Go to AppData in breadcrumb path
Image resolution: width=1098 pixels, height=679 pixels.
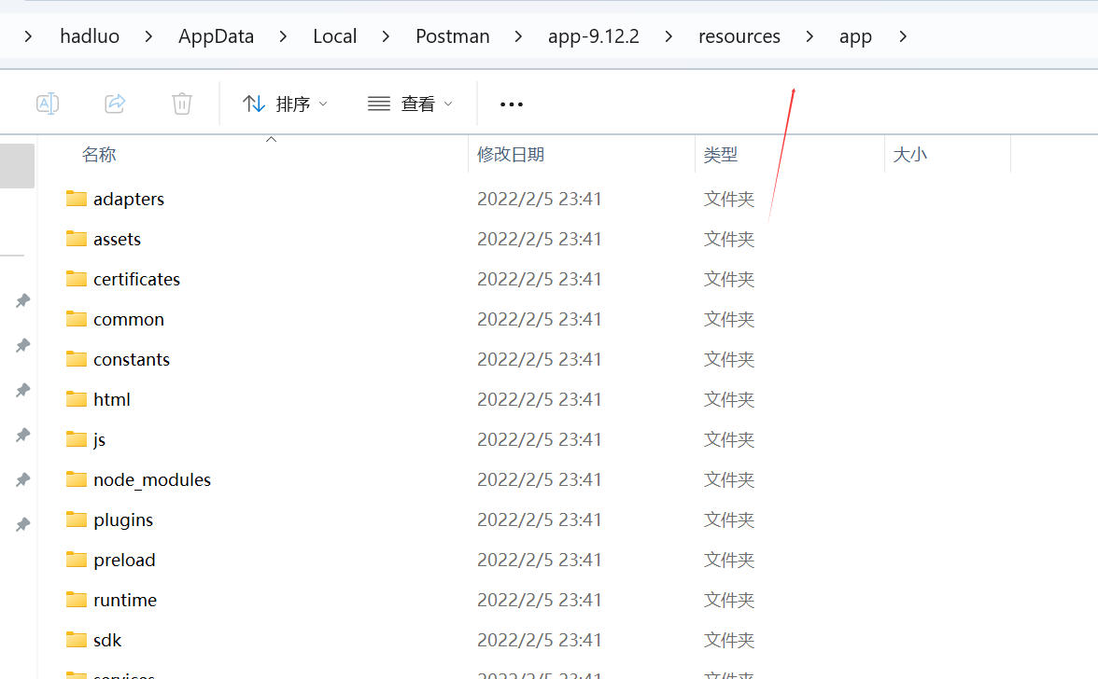pyautogui.click(x=216, y=36)
